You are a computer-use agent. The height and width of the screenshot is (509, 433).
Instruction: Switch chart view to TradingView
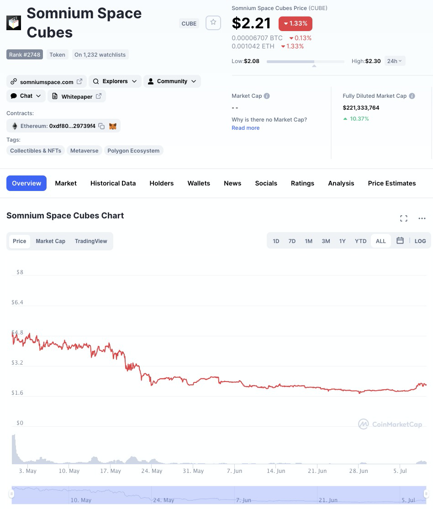tap(91, 241)
